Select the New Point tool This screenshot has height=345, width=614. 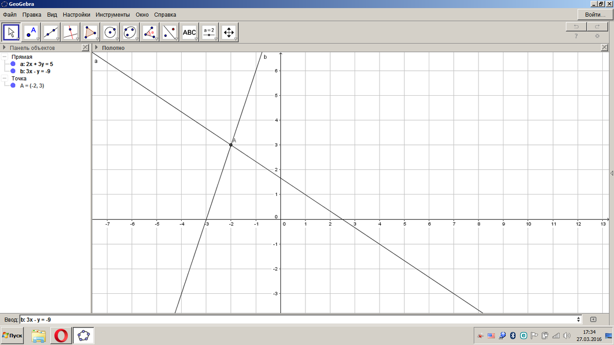click(x=31, y=32)
